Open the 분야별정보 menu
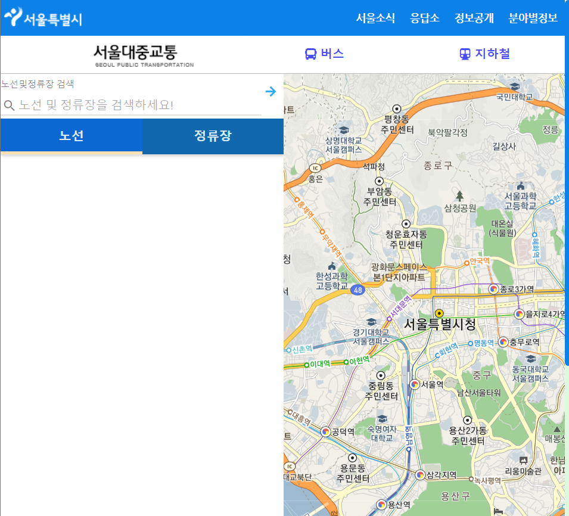This screenshot has width=569, height=516. (533, 18)
